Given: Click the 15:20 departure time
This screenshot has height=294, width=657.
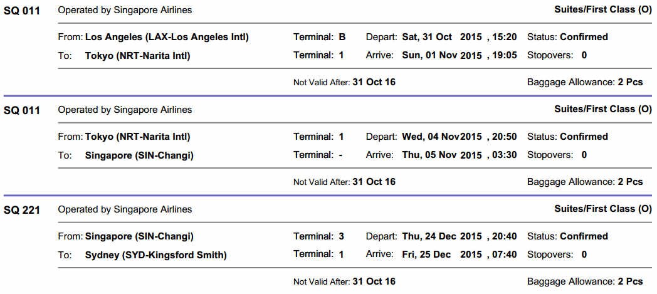Looking at the screenshot, I should tap(505, 37).
